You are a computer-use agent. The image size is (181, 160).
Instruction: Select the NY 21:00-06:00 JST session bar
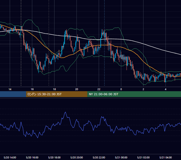134,94
